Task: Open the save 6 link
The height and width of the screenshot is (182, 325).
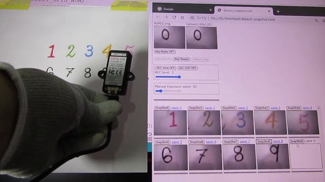Action: 211,142
